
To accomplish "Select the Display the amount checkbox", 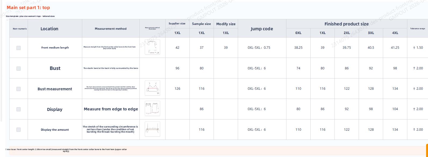I will pos(19,130).
